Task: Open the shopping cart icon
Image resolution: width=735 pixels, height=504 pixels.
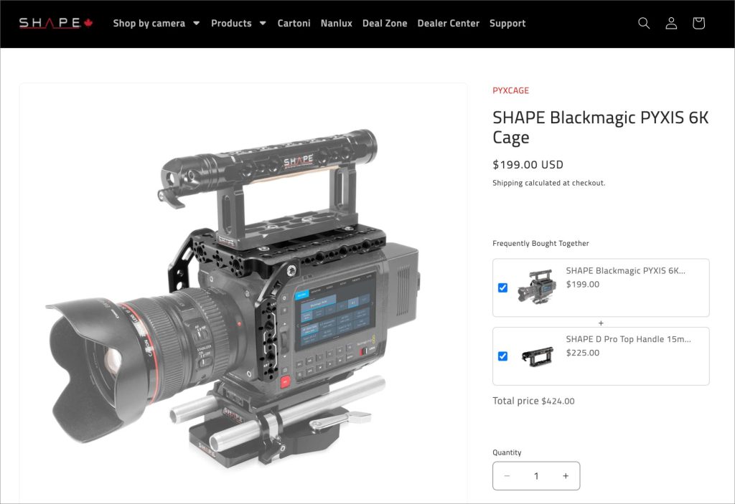Action: [x=698, y=23]
